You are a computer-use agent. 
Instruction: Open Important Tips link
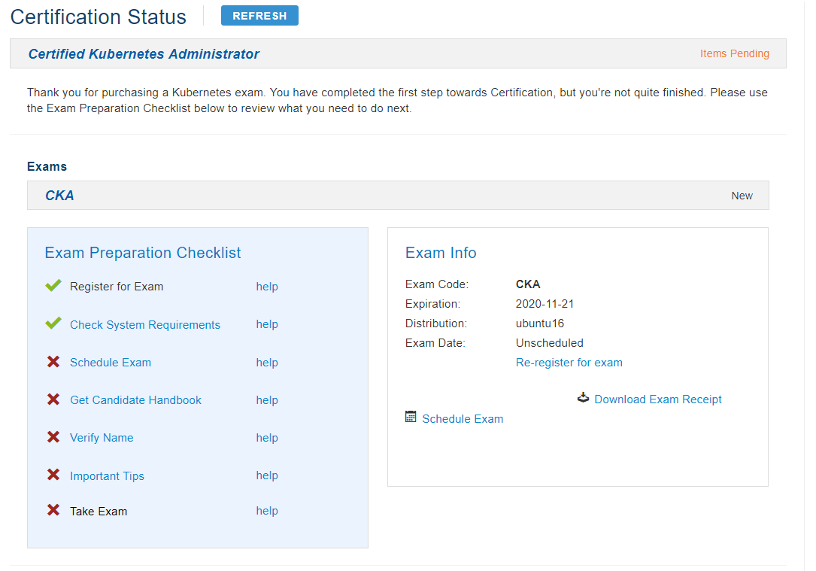click(x=107, y=475)
